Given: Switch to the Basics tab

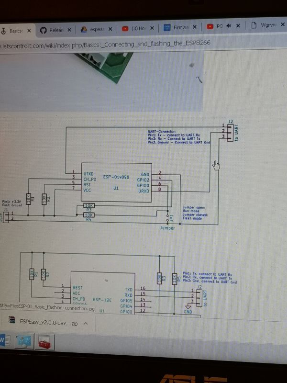Looking at the screenshot, I should pos(16,31).
